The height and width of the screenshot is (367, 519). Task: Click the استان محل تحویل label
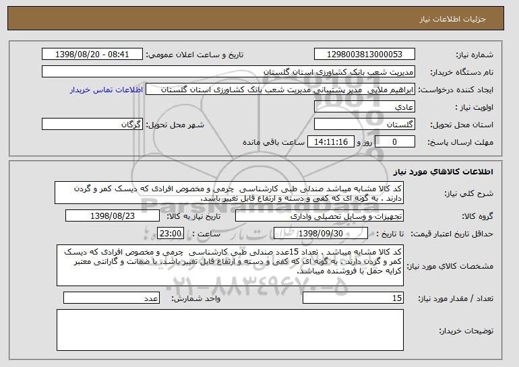click(x=462, y=125)
